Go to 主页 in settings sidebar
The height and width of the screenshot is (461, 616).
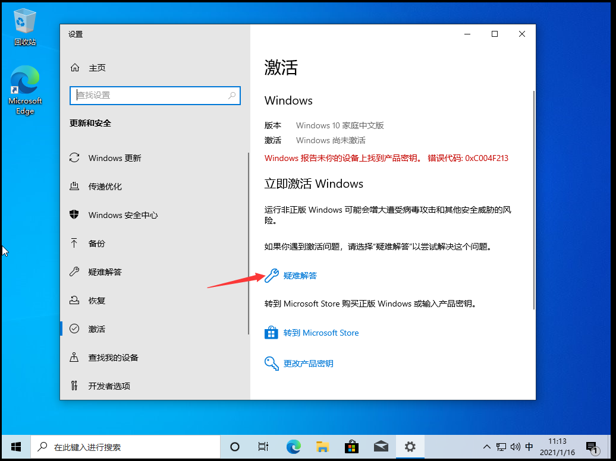point(155,68)
